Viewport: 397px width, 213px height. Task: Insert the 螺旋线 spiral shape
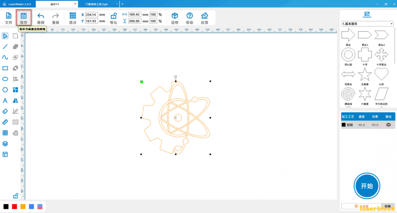(349, 94)
